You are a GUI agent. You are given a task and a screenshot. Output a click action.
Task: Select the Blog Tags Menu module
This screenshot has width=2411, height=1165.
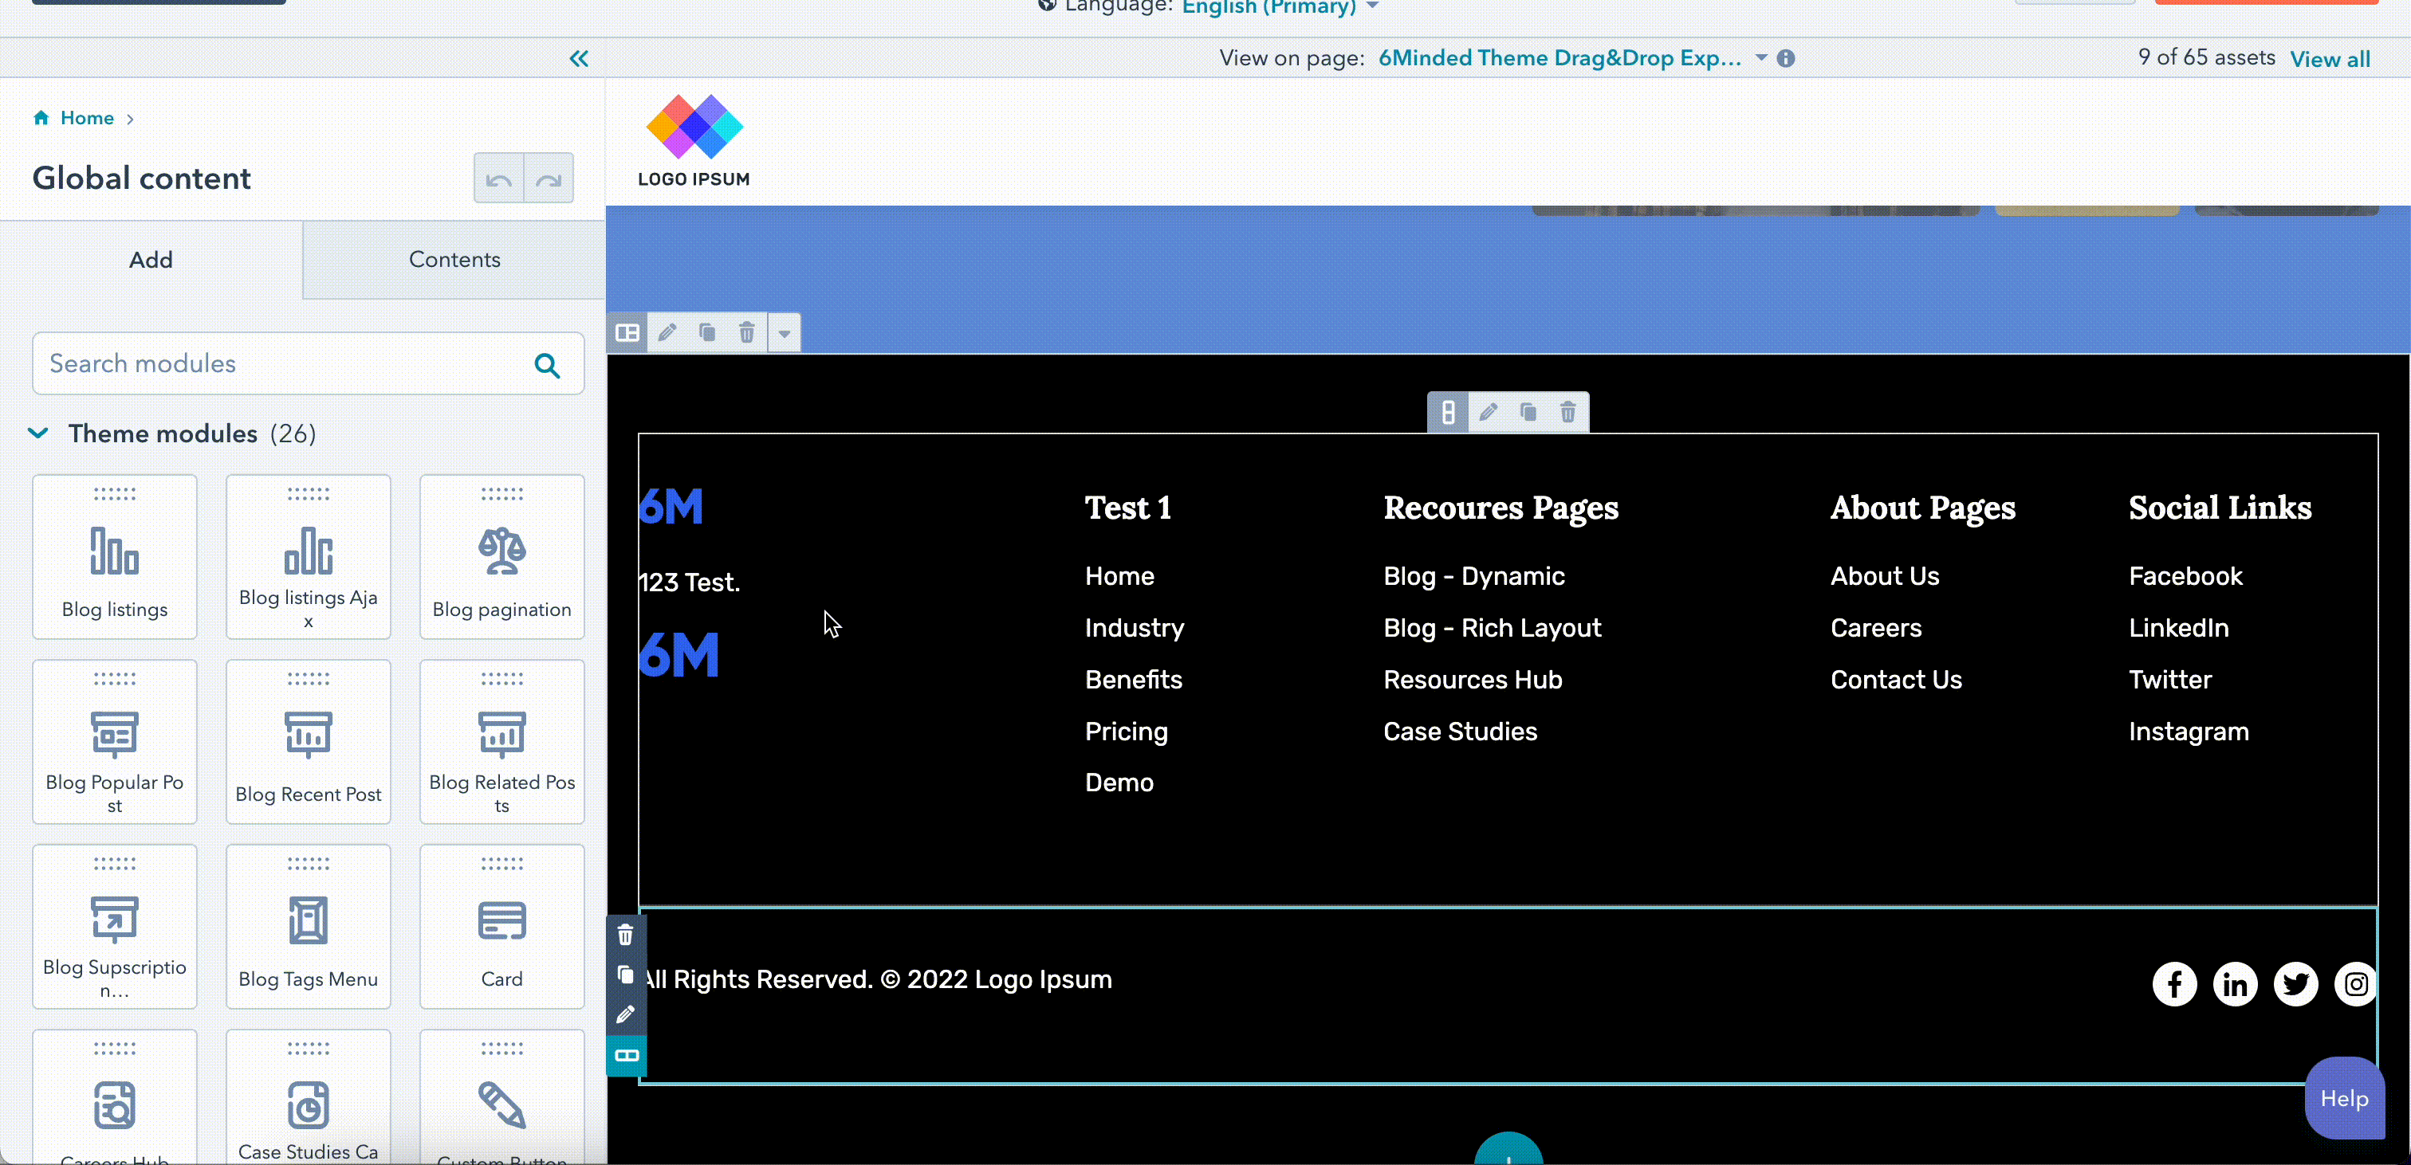[309, 928]
